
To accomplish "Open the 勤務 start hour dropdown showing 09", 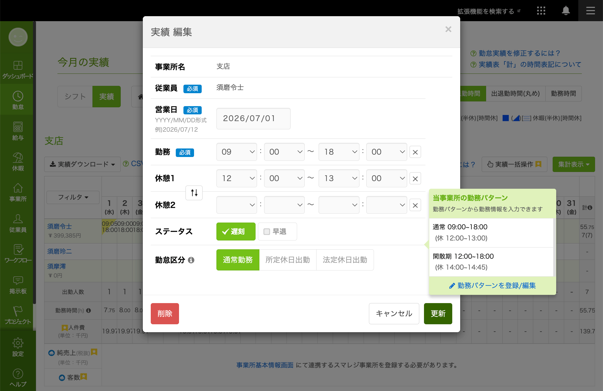I will [x=237, y=152].
